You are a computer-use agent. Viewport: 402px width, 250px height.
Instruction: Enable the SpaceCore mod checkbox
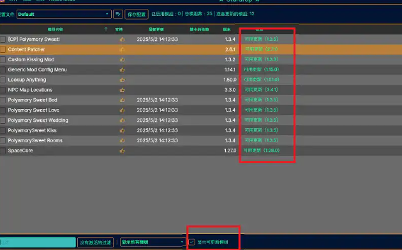click(3, 151)
